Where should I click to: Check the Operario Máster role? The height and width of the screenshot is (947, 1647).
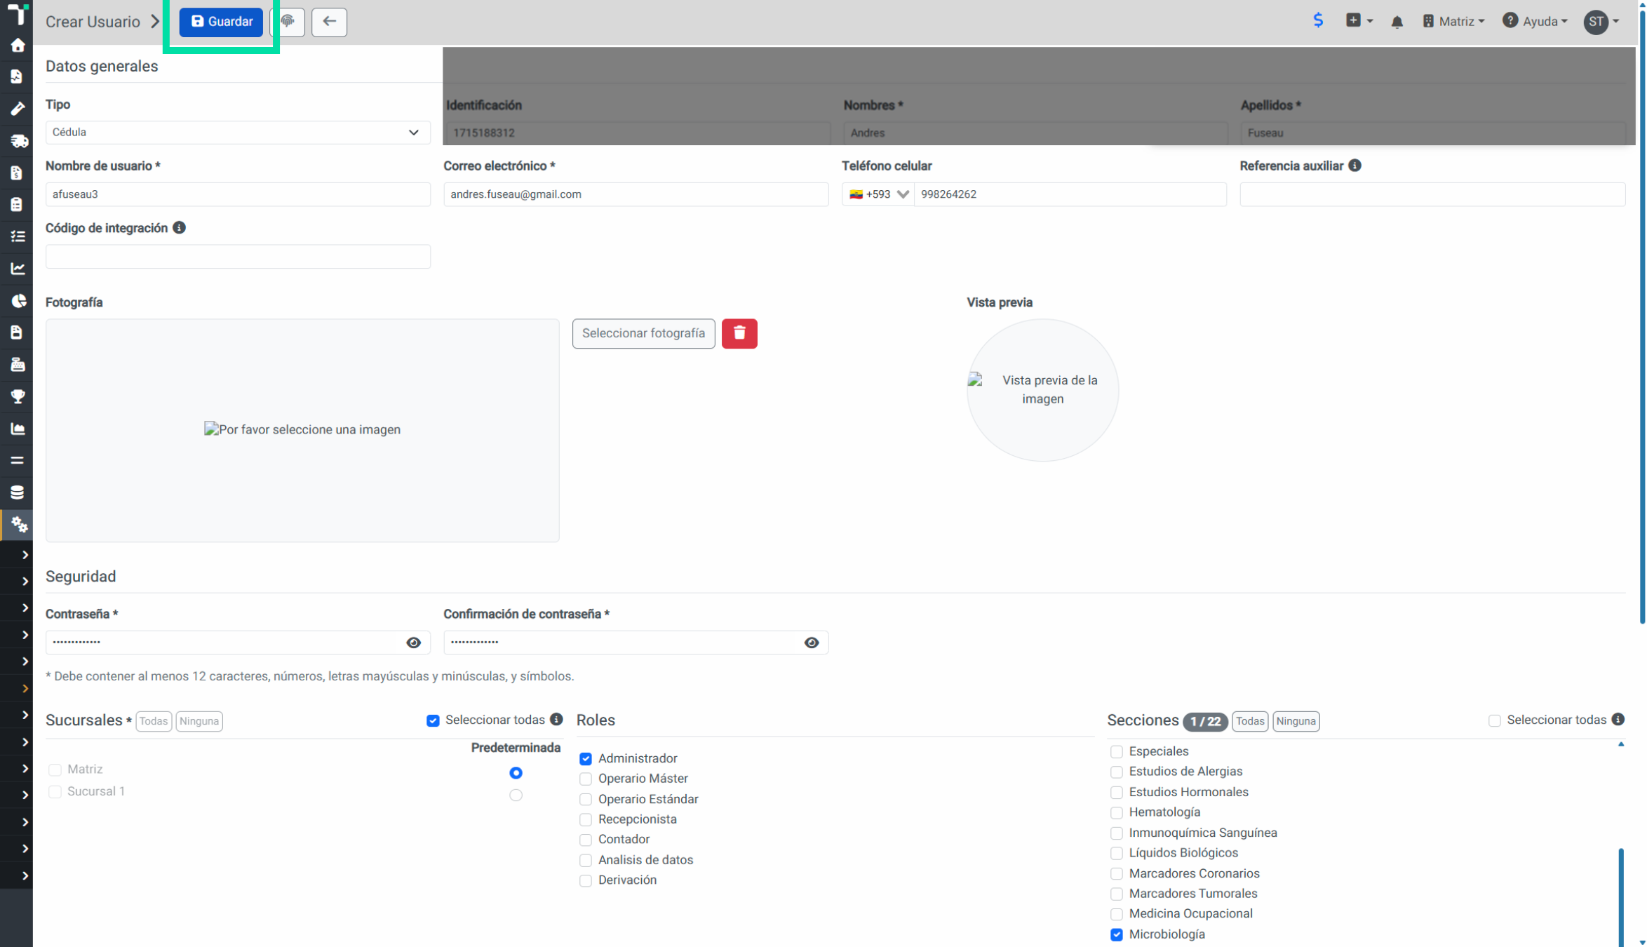pyautogui.click(x=586, y=779)
